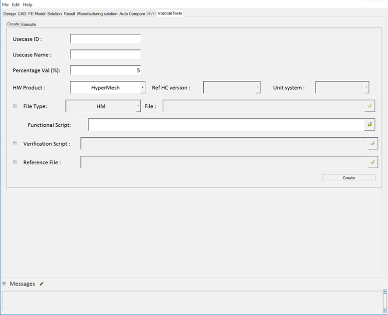The height and width of the screenshot is (315, 388).
Task: Click inside the Messages text area
Action: [192, 302]
